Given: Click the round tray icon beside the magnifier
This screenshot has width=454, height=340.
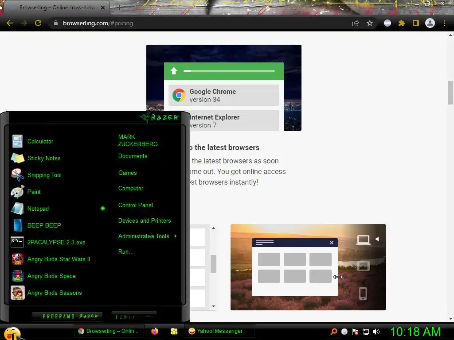Looking at the screenshot, I should tap(344, 332).
